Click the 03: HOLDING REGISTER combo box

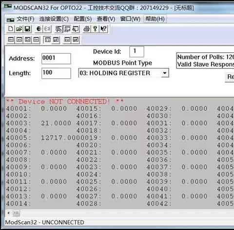pos(123,73)
